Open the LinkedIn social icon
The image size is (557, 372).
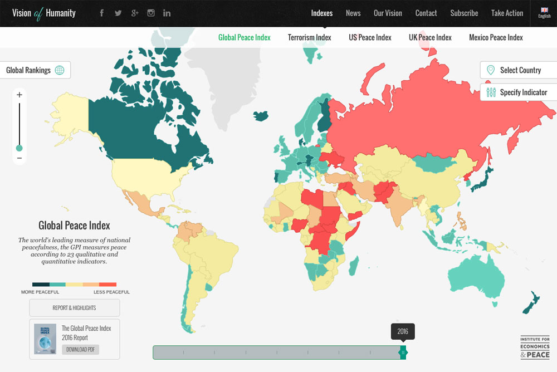(167, 13)
